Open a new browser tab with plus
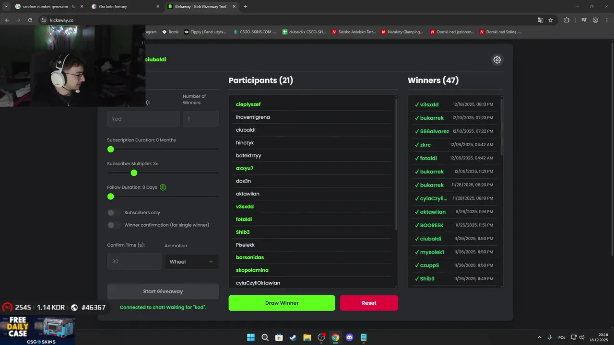The width and height of the screenshot is (614, 345). point(246,7)
